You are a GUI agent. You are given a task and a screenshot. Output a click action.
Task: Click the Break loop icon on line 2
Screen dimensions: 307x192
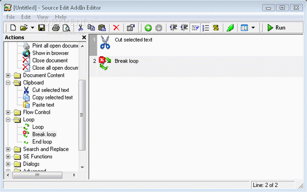click(105, 63)
